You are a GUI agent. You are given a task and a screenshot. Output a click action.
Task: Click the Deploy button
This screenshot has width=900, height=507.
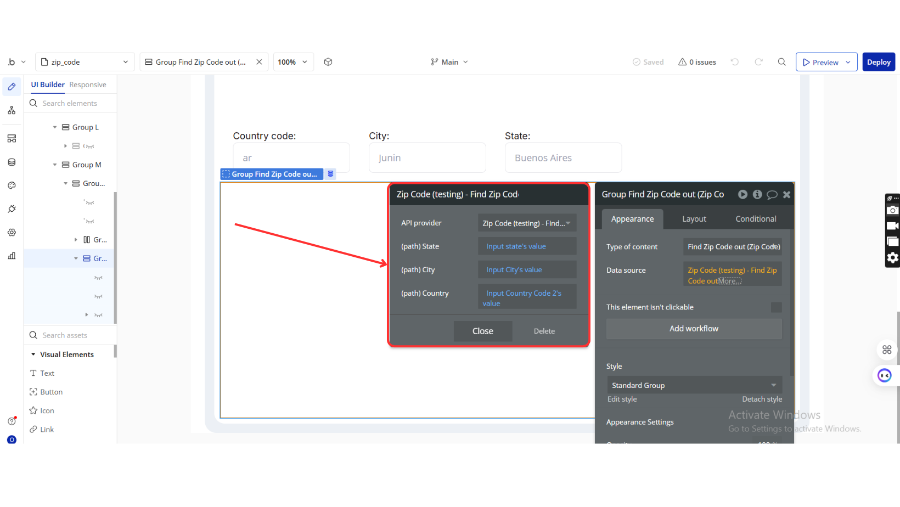[x=878, y=62]
